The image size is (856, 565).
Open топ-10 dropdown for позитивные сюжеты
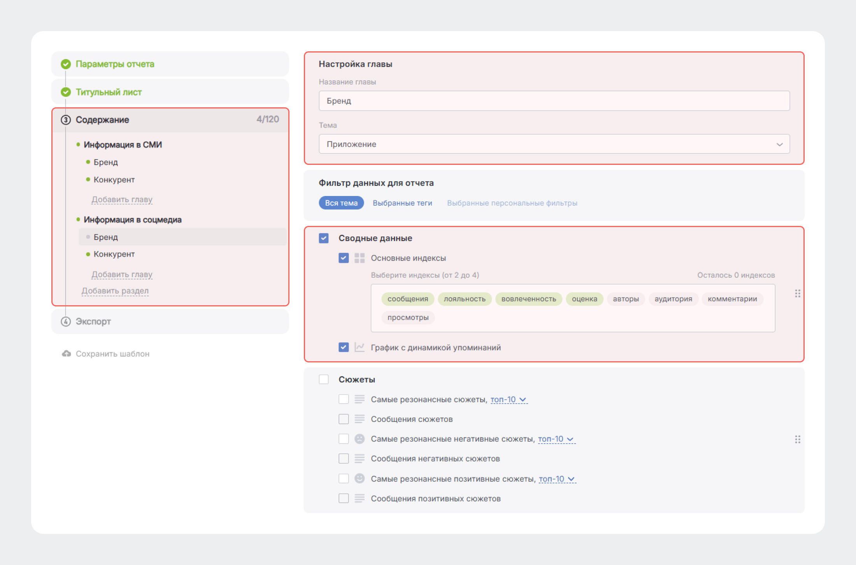pyautogui.click(x=557, y=479)
